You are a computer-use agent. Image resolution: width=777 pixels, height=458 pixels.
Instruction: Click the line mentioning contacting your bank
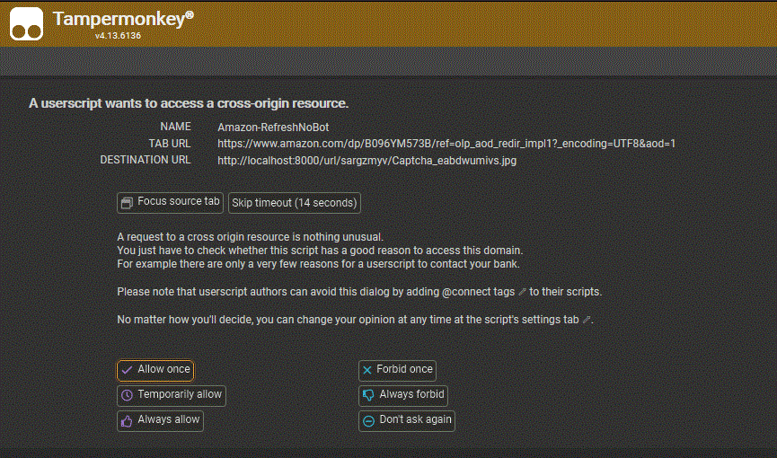(318, 264)
